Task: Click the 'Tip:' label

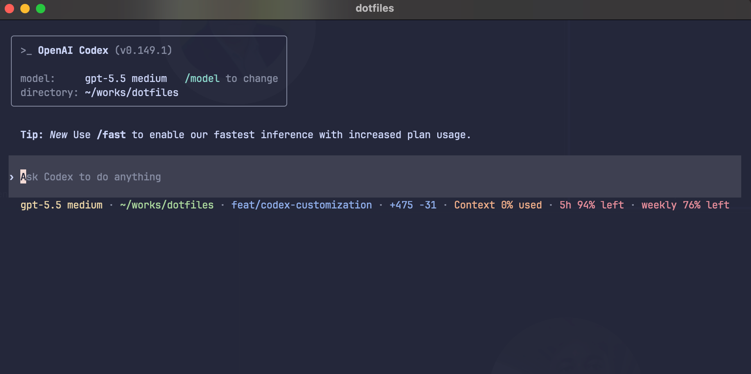Action: click(x=32, y=135)
